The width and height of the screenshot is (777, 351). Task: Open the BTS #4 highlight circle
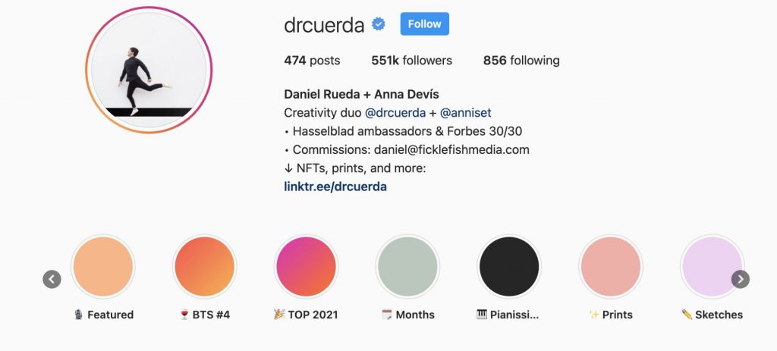tap(204, 267)
